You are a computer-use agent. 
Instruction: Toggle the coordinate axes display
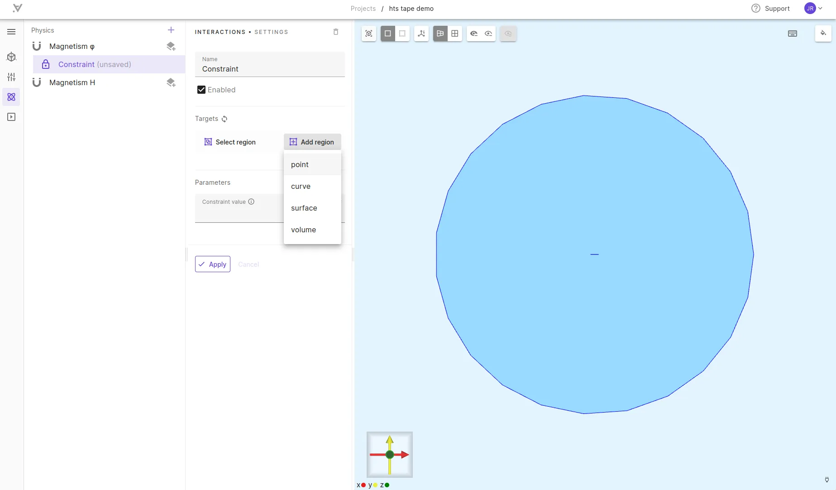click(421, 34)
